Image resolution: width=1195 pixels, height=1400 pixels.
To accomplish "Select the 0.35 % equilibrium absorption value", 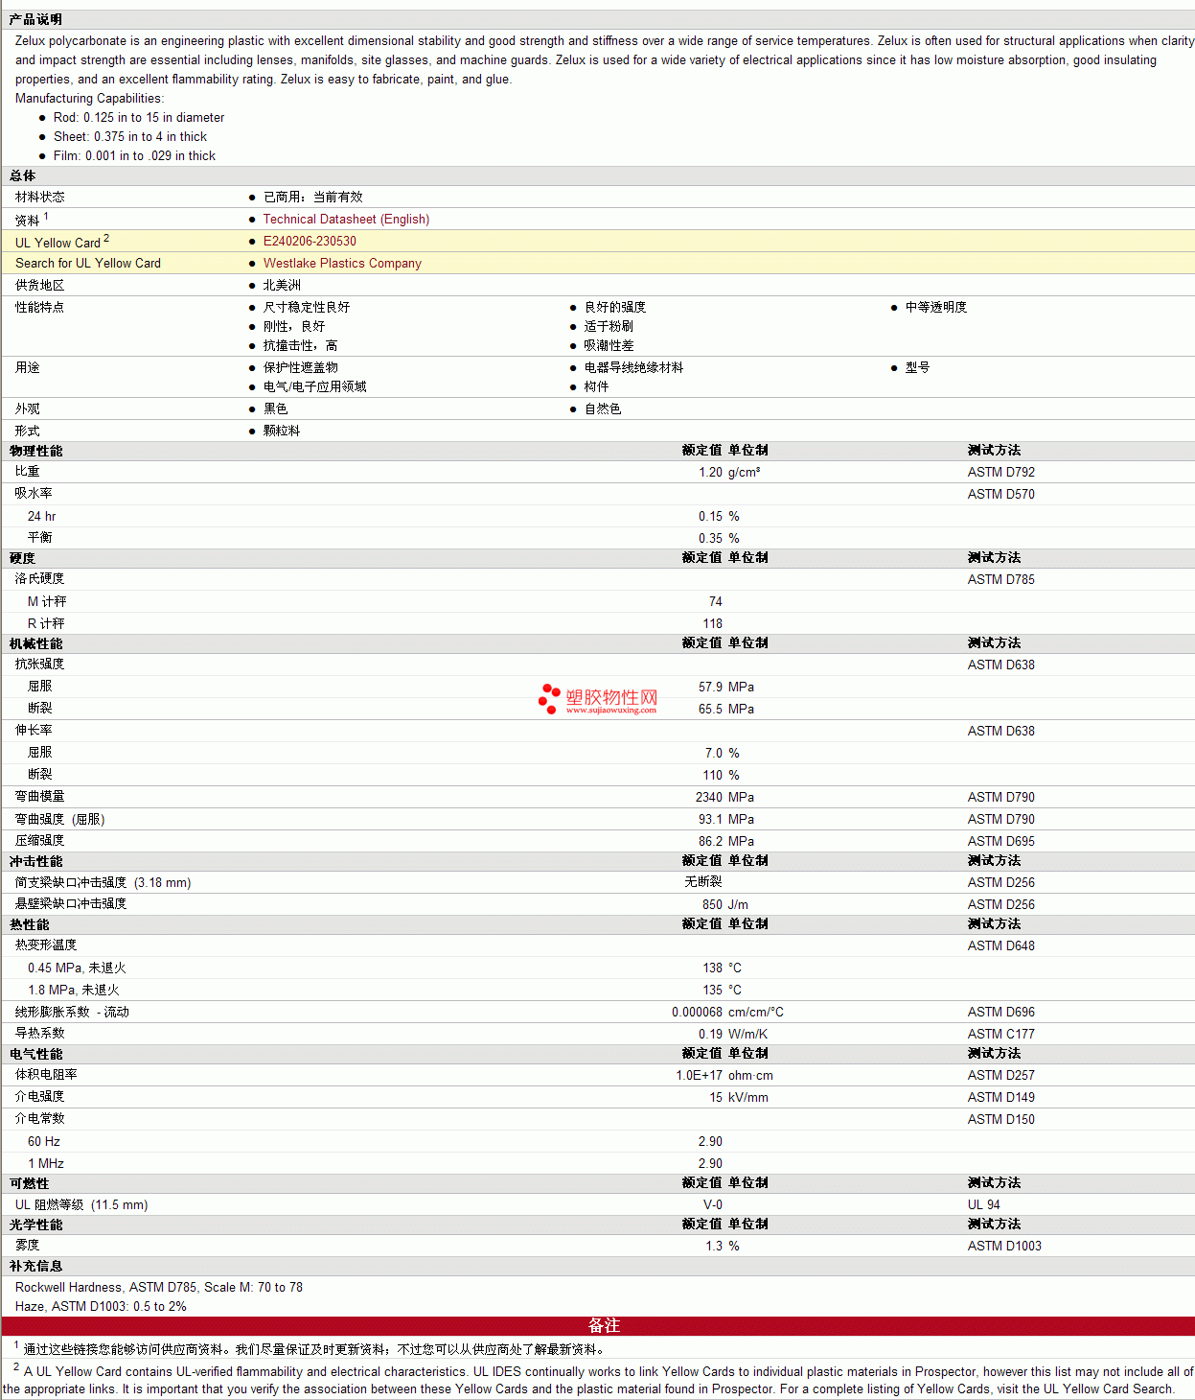I will tap(719, 538).
